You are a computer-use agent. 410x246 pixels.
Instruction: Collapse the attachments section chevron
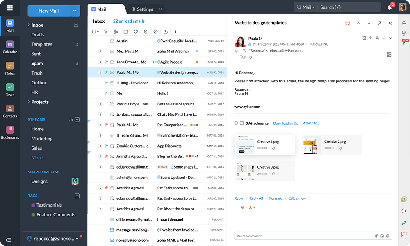[x=236, y=123]
